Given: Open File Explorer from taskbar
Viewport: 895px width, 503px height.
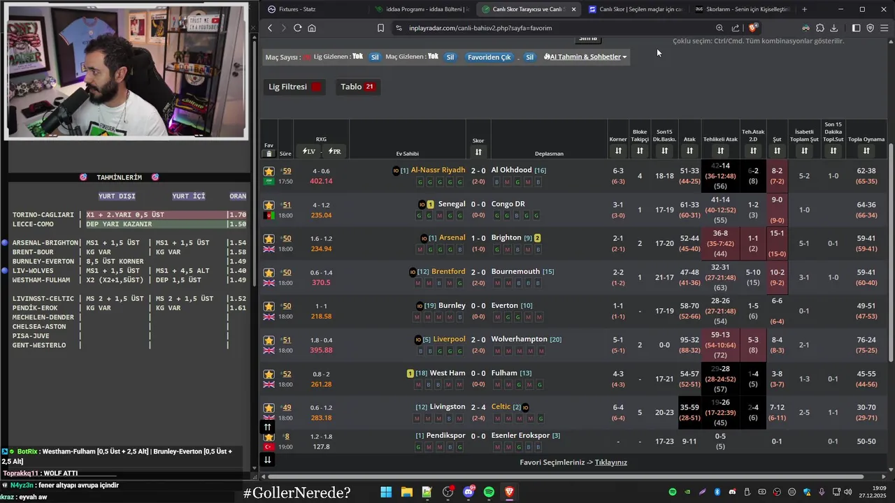Looking at the screenshot, I should pos(406,493).
